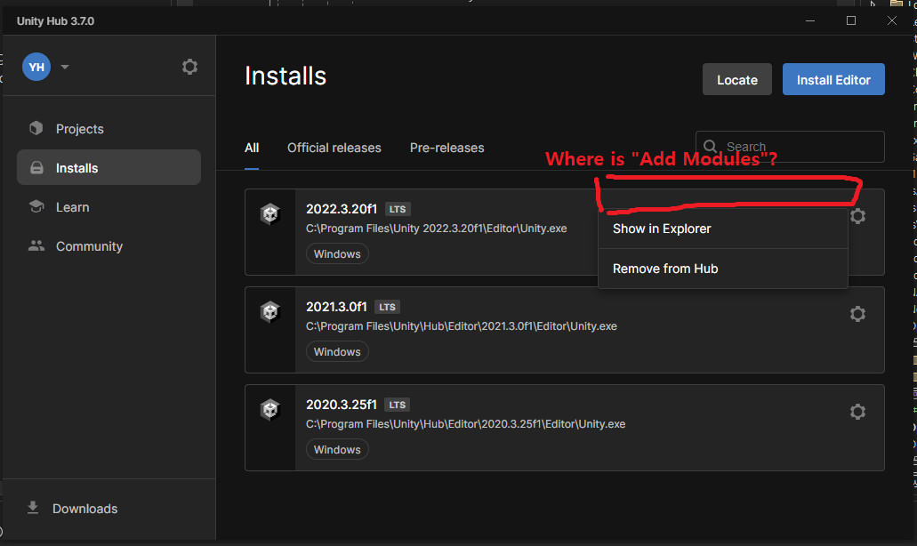917x546 pixels.
Task: Click the 2020.3.25f1 version title
Action: (x=342, y=404)
